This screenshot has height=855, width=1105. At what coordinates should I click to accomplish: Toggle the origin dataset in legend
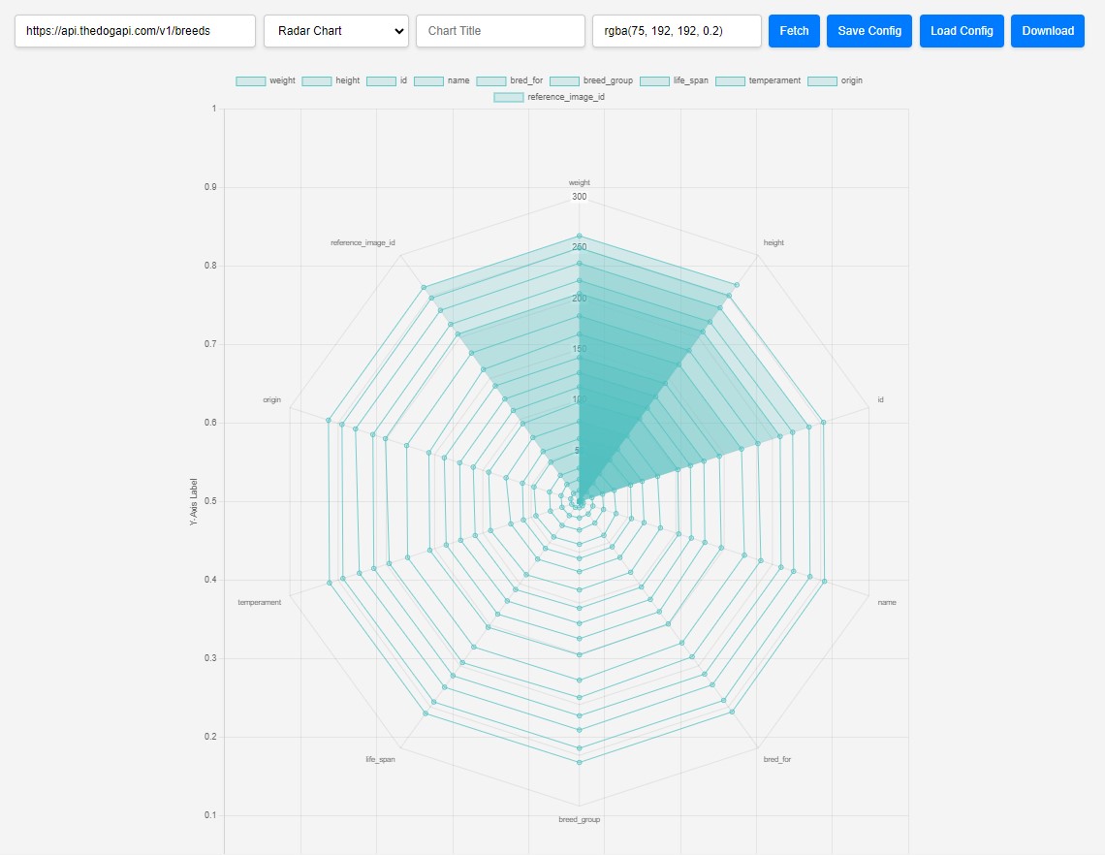tap(836, 81)
